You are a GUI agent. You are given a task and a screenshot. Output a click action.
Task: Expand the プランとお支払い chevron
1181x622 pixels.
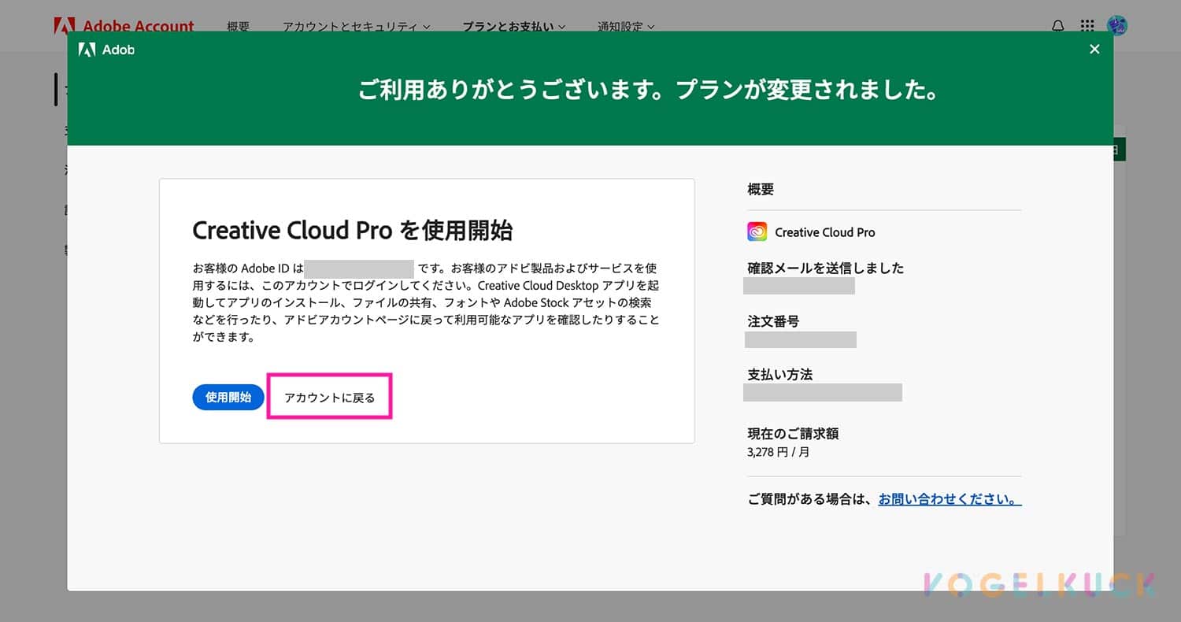tap(561, 26)
